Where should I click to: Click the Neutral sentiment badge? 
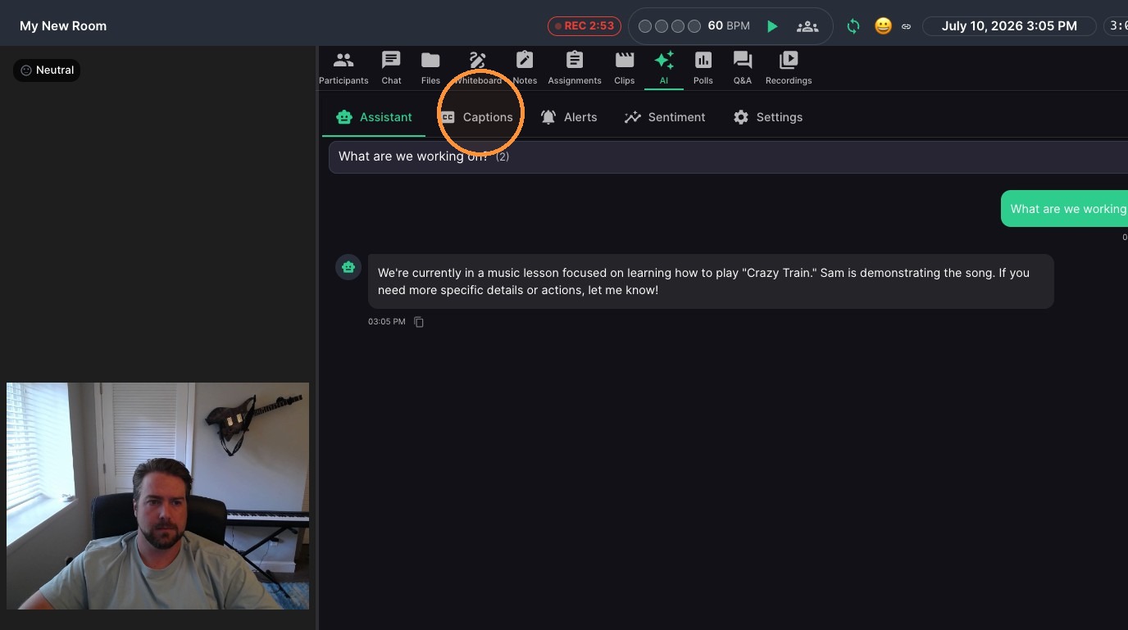tap(47, 70)
